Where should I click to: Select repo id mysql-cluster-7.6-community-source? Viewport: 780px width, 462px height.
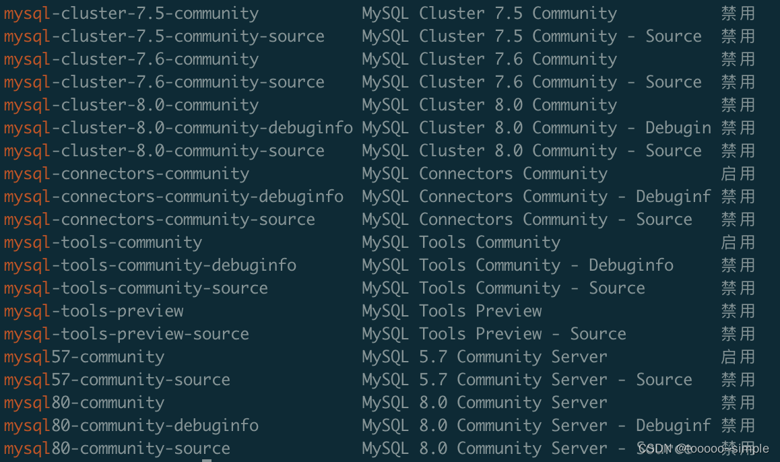(164, 82)
